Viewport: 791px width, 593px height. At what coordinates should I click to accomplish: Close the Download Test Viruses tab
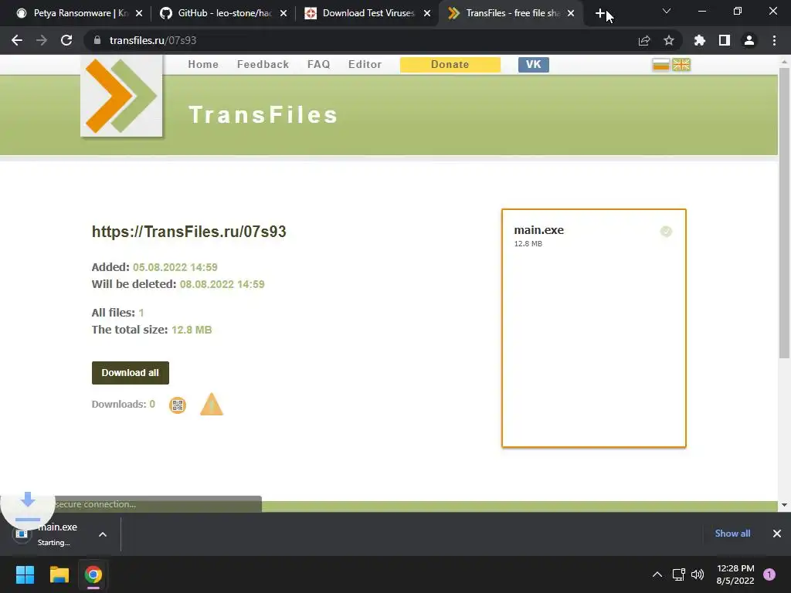pyautogui.click(x=427, y=13)
